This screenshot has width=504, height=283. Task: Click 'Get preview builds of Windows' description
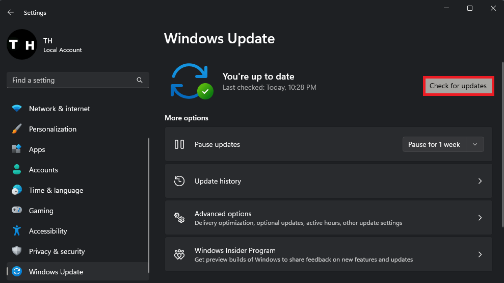(x=304, y=260)
